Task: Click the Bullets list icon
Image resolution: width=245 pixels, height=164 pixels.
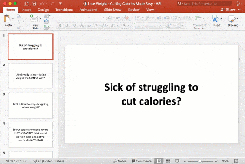Action: pyautogui.click(x=138, y=18)
